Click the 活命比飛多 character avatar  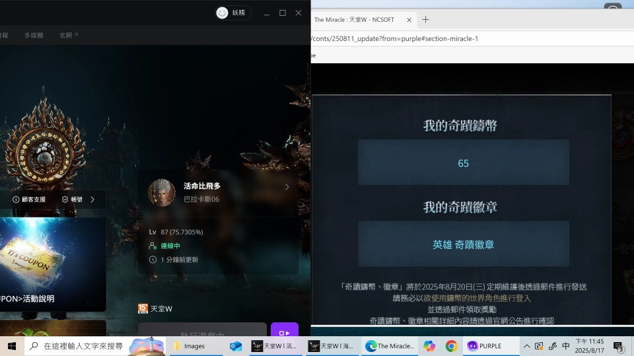[161, 193]
